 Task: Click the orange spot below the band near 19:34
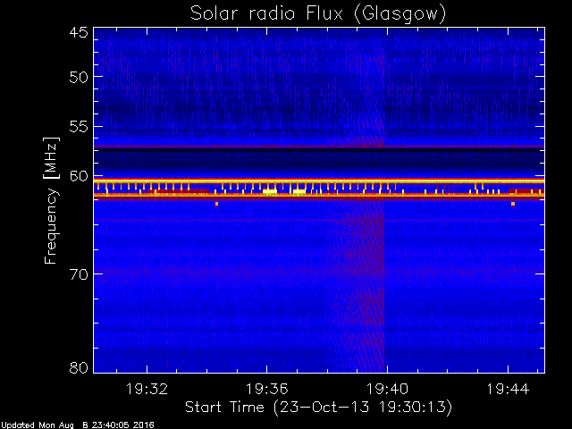pos(216,205)
